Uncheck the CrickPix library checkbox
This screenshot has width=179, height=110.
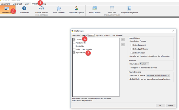point(74,40)
